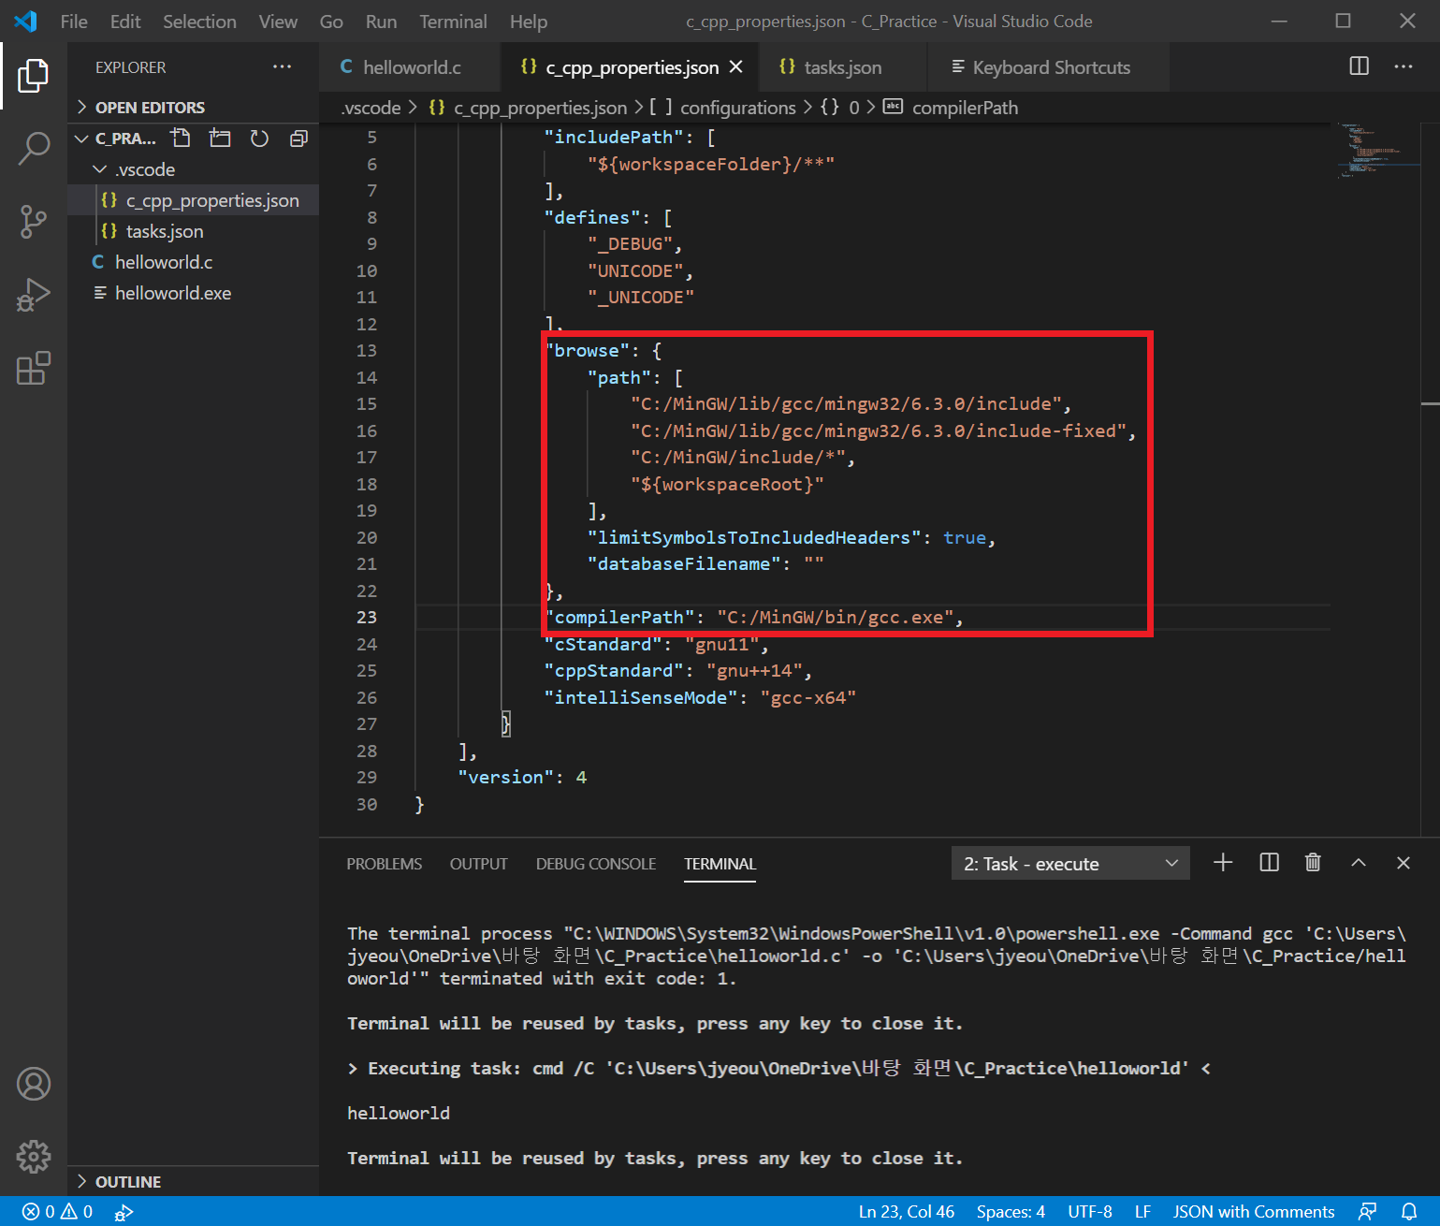Screen dimensions: 1440x1226
Task: Fold the JSON object bracket on line 27
Action: (506, 723)
